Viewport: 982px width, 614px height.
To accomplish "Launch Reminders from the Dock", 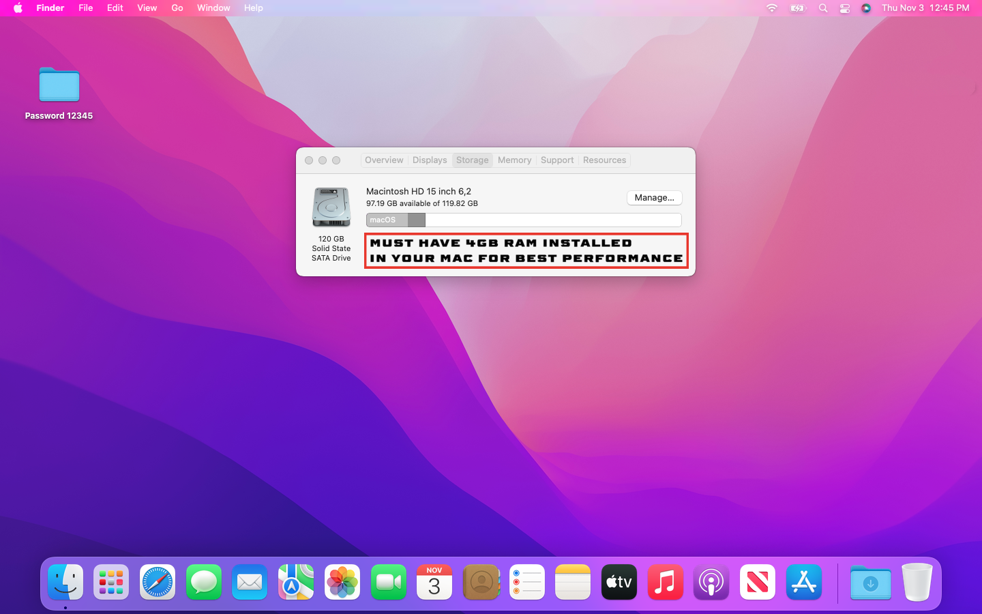I will pos(527,582).
